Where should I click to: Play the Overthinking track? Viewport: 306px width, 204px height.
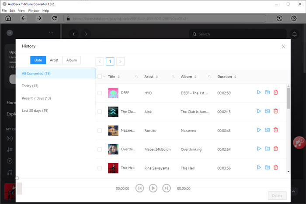click(x=259, y=149)
